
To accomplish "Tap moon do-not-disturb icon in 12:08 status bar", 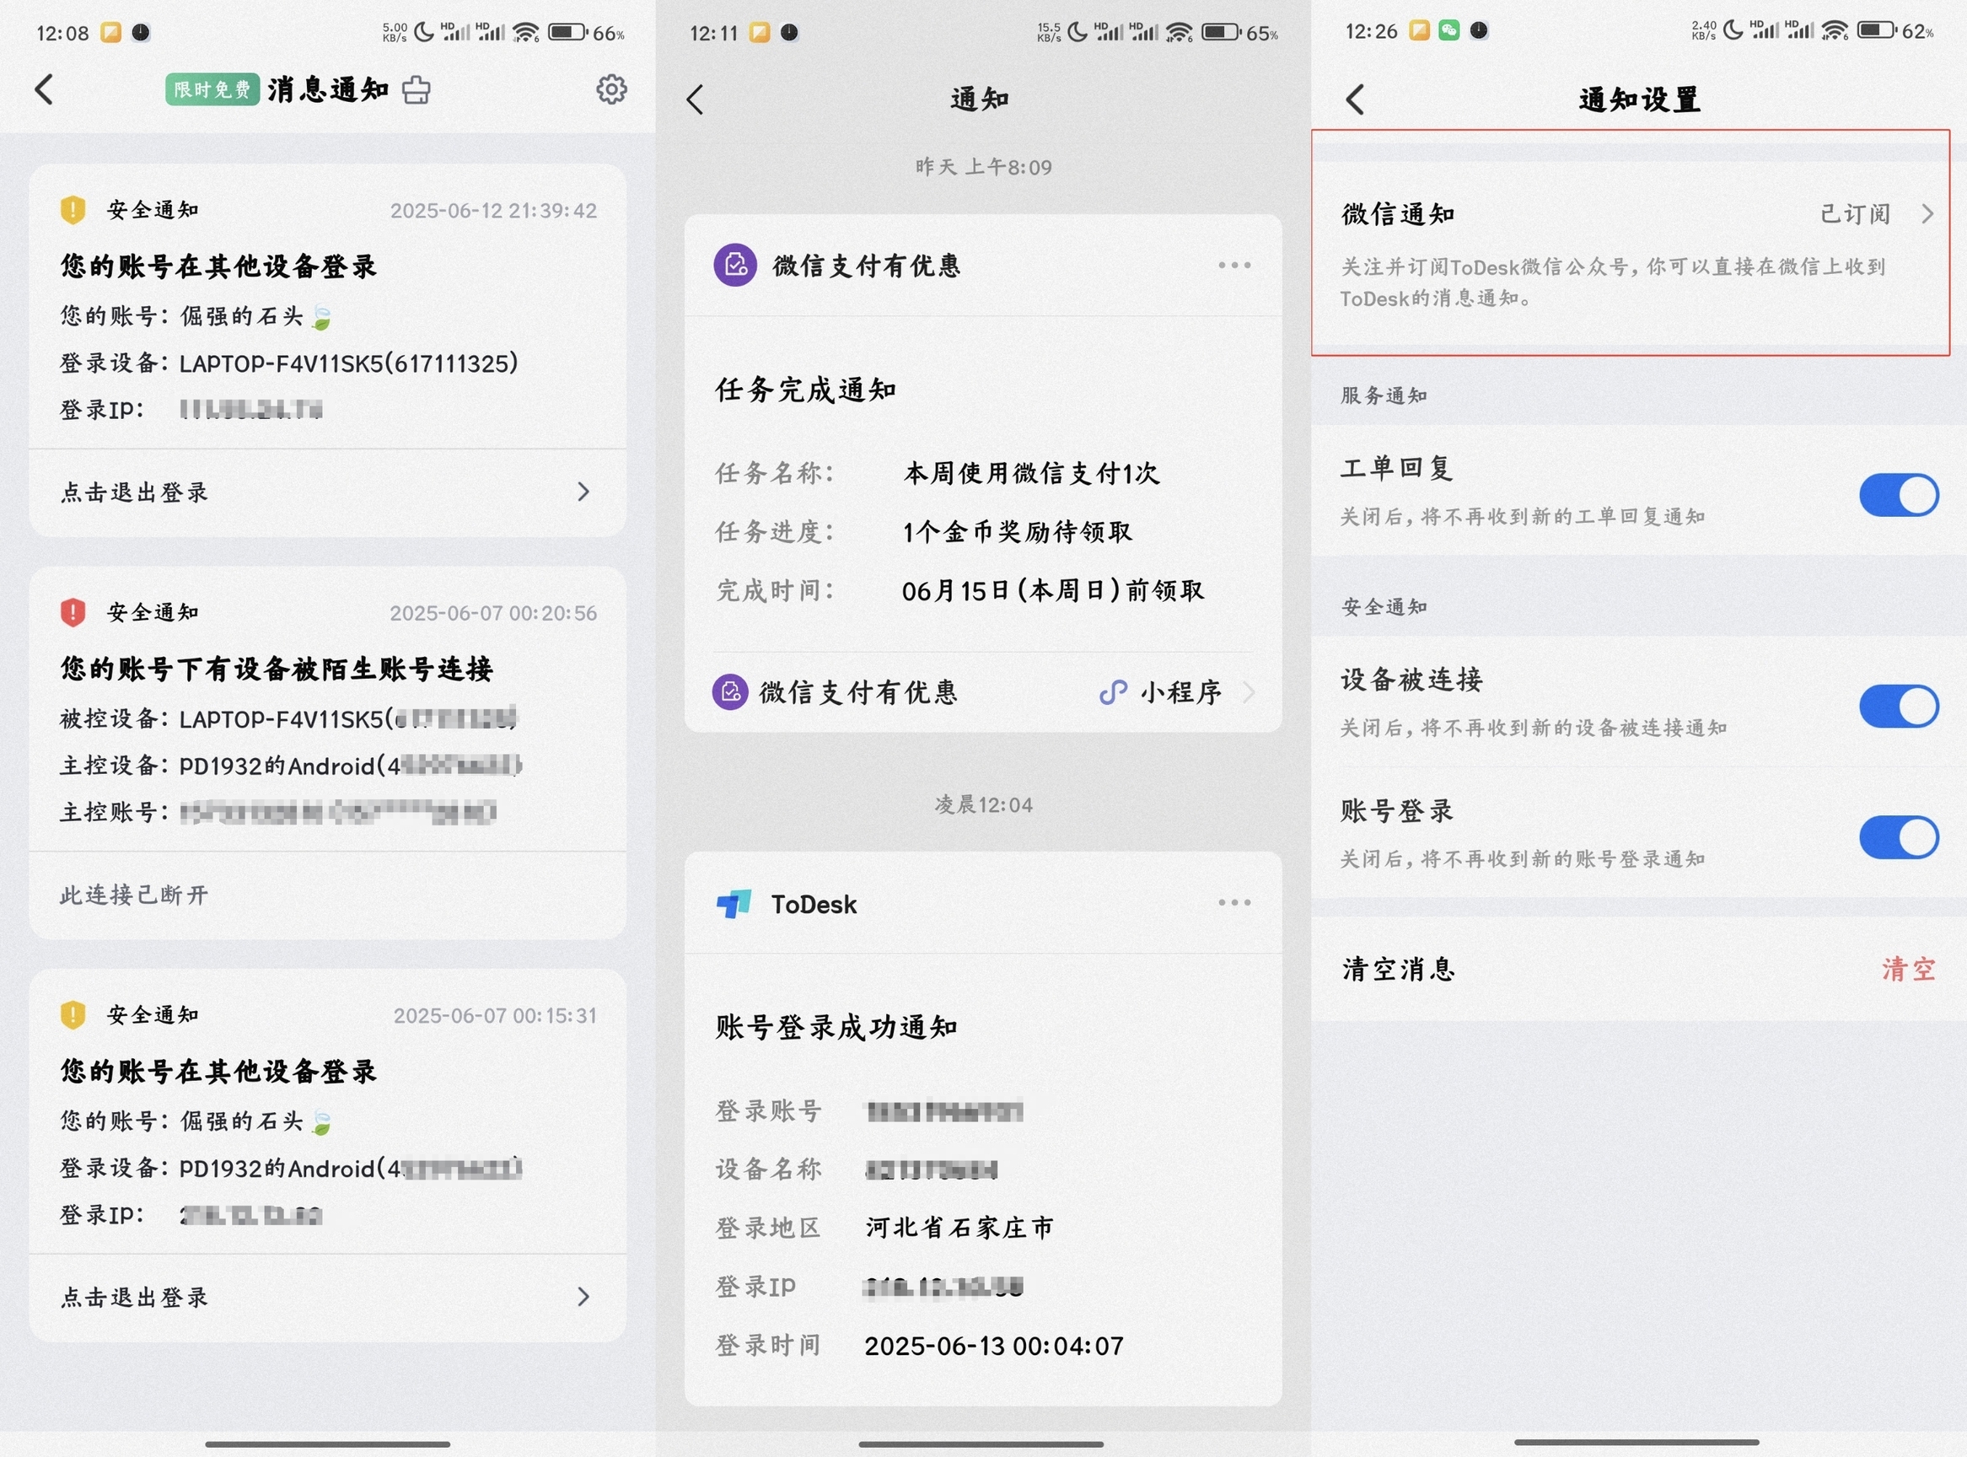I will point(424,32).
